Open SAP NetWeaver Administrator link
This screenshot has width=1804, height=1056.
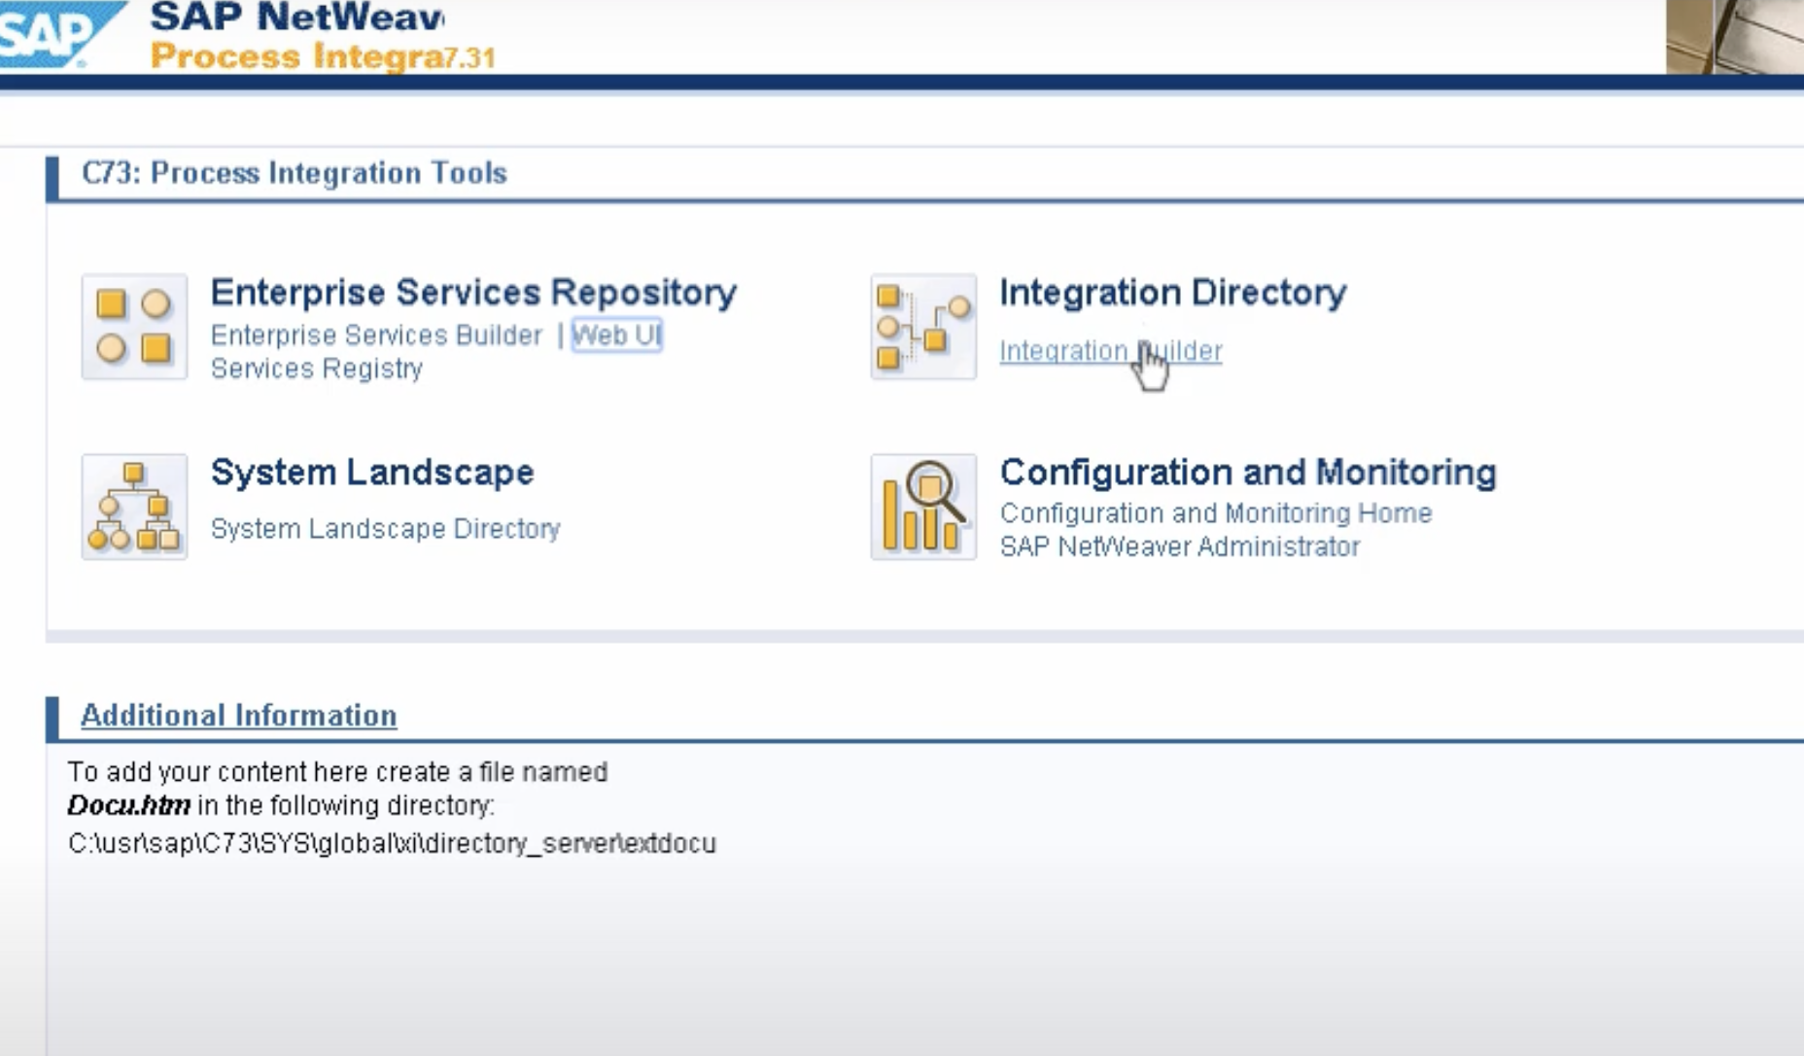point(1180,546)
